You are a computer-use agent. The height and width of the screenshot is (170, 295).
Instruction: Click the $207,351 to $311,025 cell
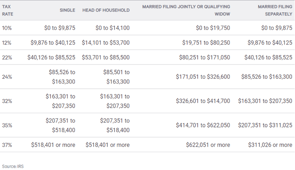point(265,125)
